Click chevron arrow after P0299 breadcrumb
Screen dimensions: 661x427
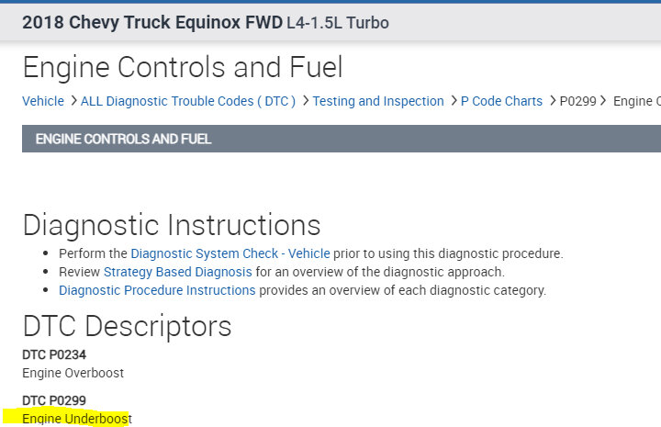(x=604, y=101)
